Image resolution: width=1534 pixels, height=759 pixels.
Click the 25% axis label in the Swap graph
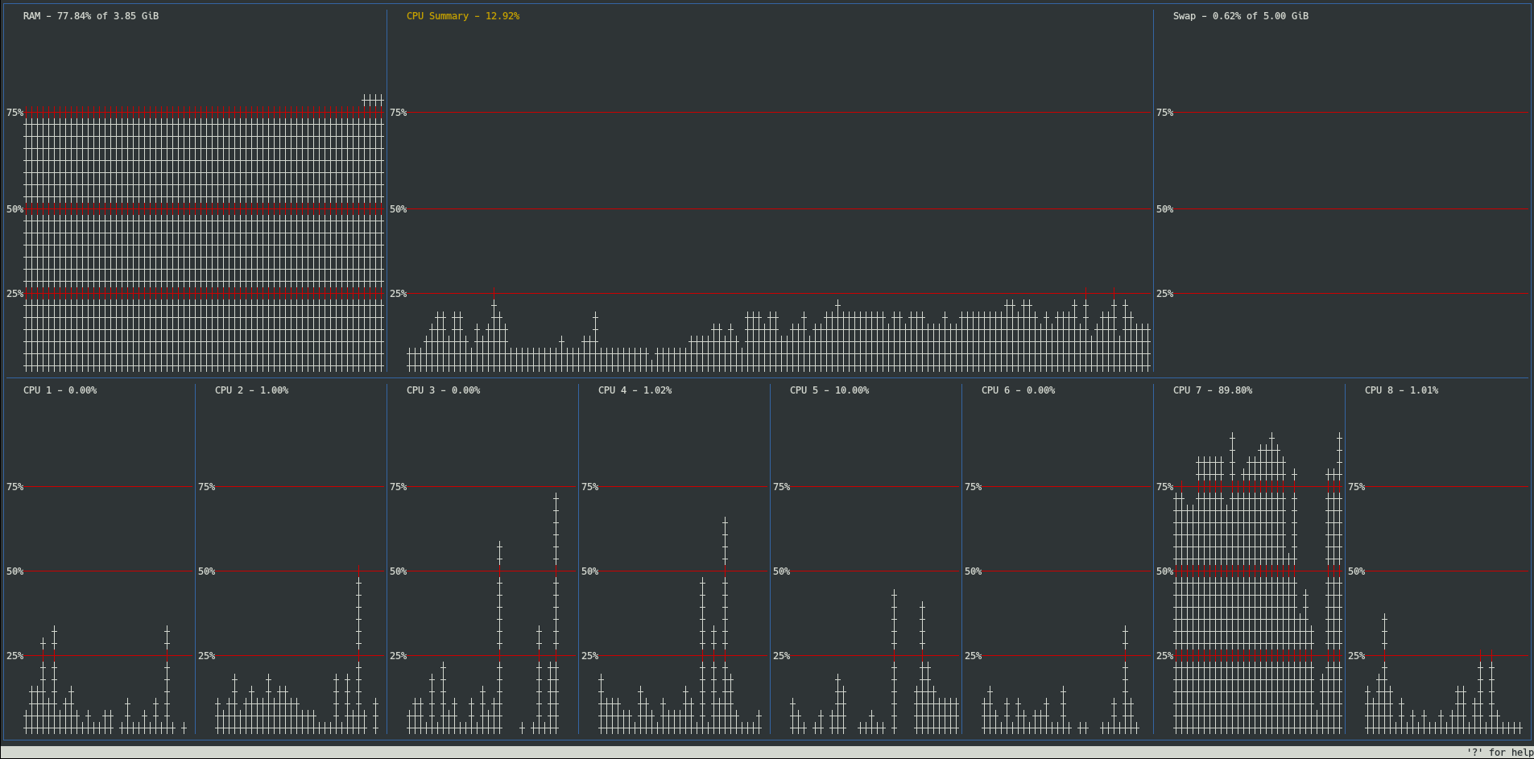(1165, 294)
